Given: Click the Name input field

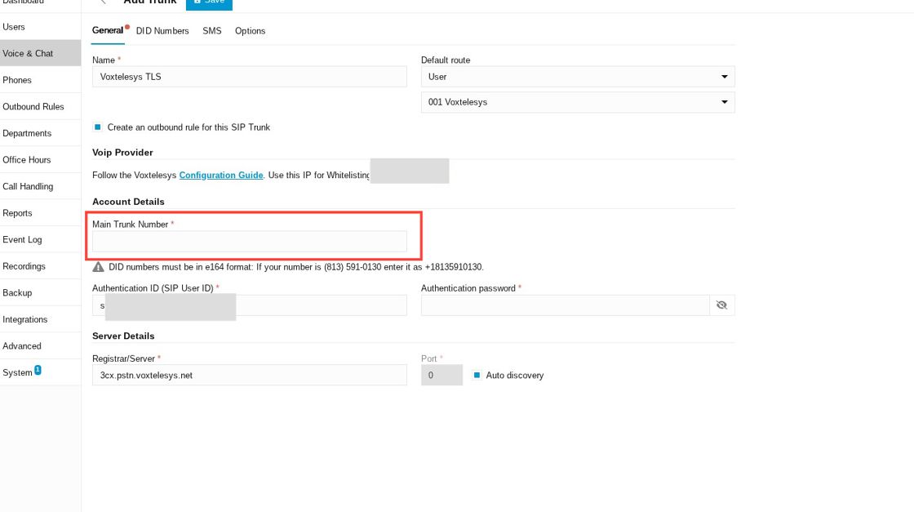Looking at the screenshot, I should pos(250,77).
